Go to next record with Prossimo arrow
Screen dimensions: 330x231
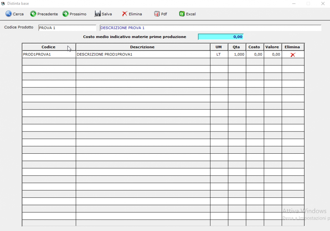pyautogui.click(x=65, y=14)
